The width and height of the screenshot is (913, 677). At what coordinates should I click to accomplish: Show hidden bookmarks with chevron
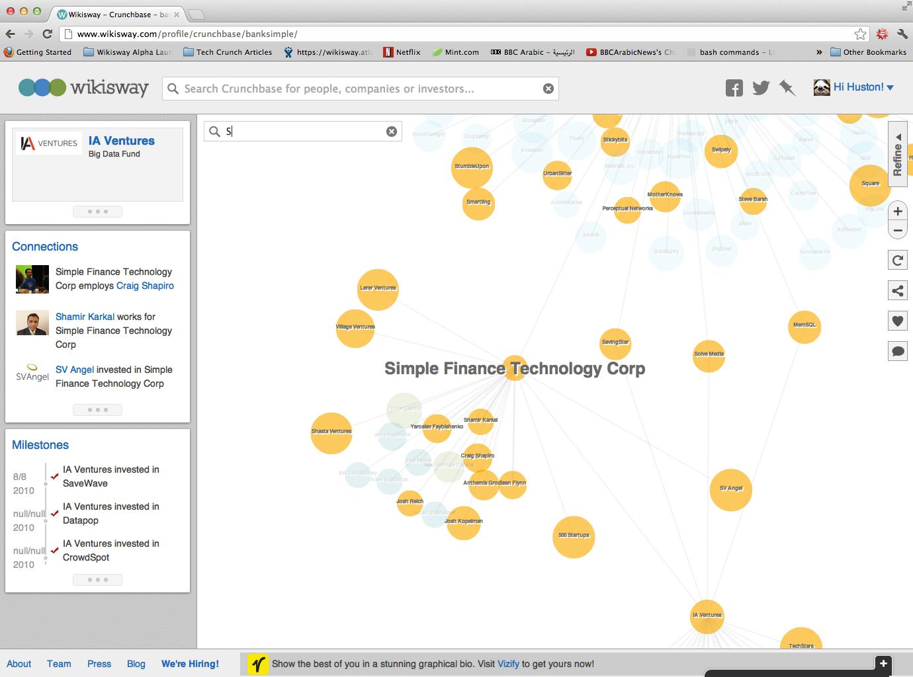point(819,52)
